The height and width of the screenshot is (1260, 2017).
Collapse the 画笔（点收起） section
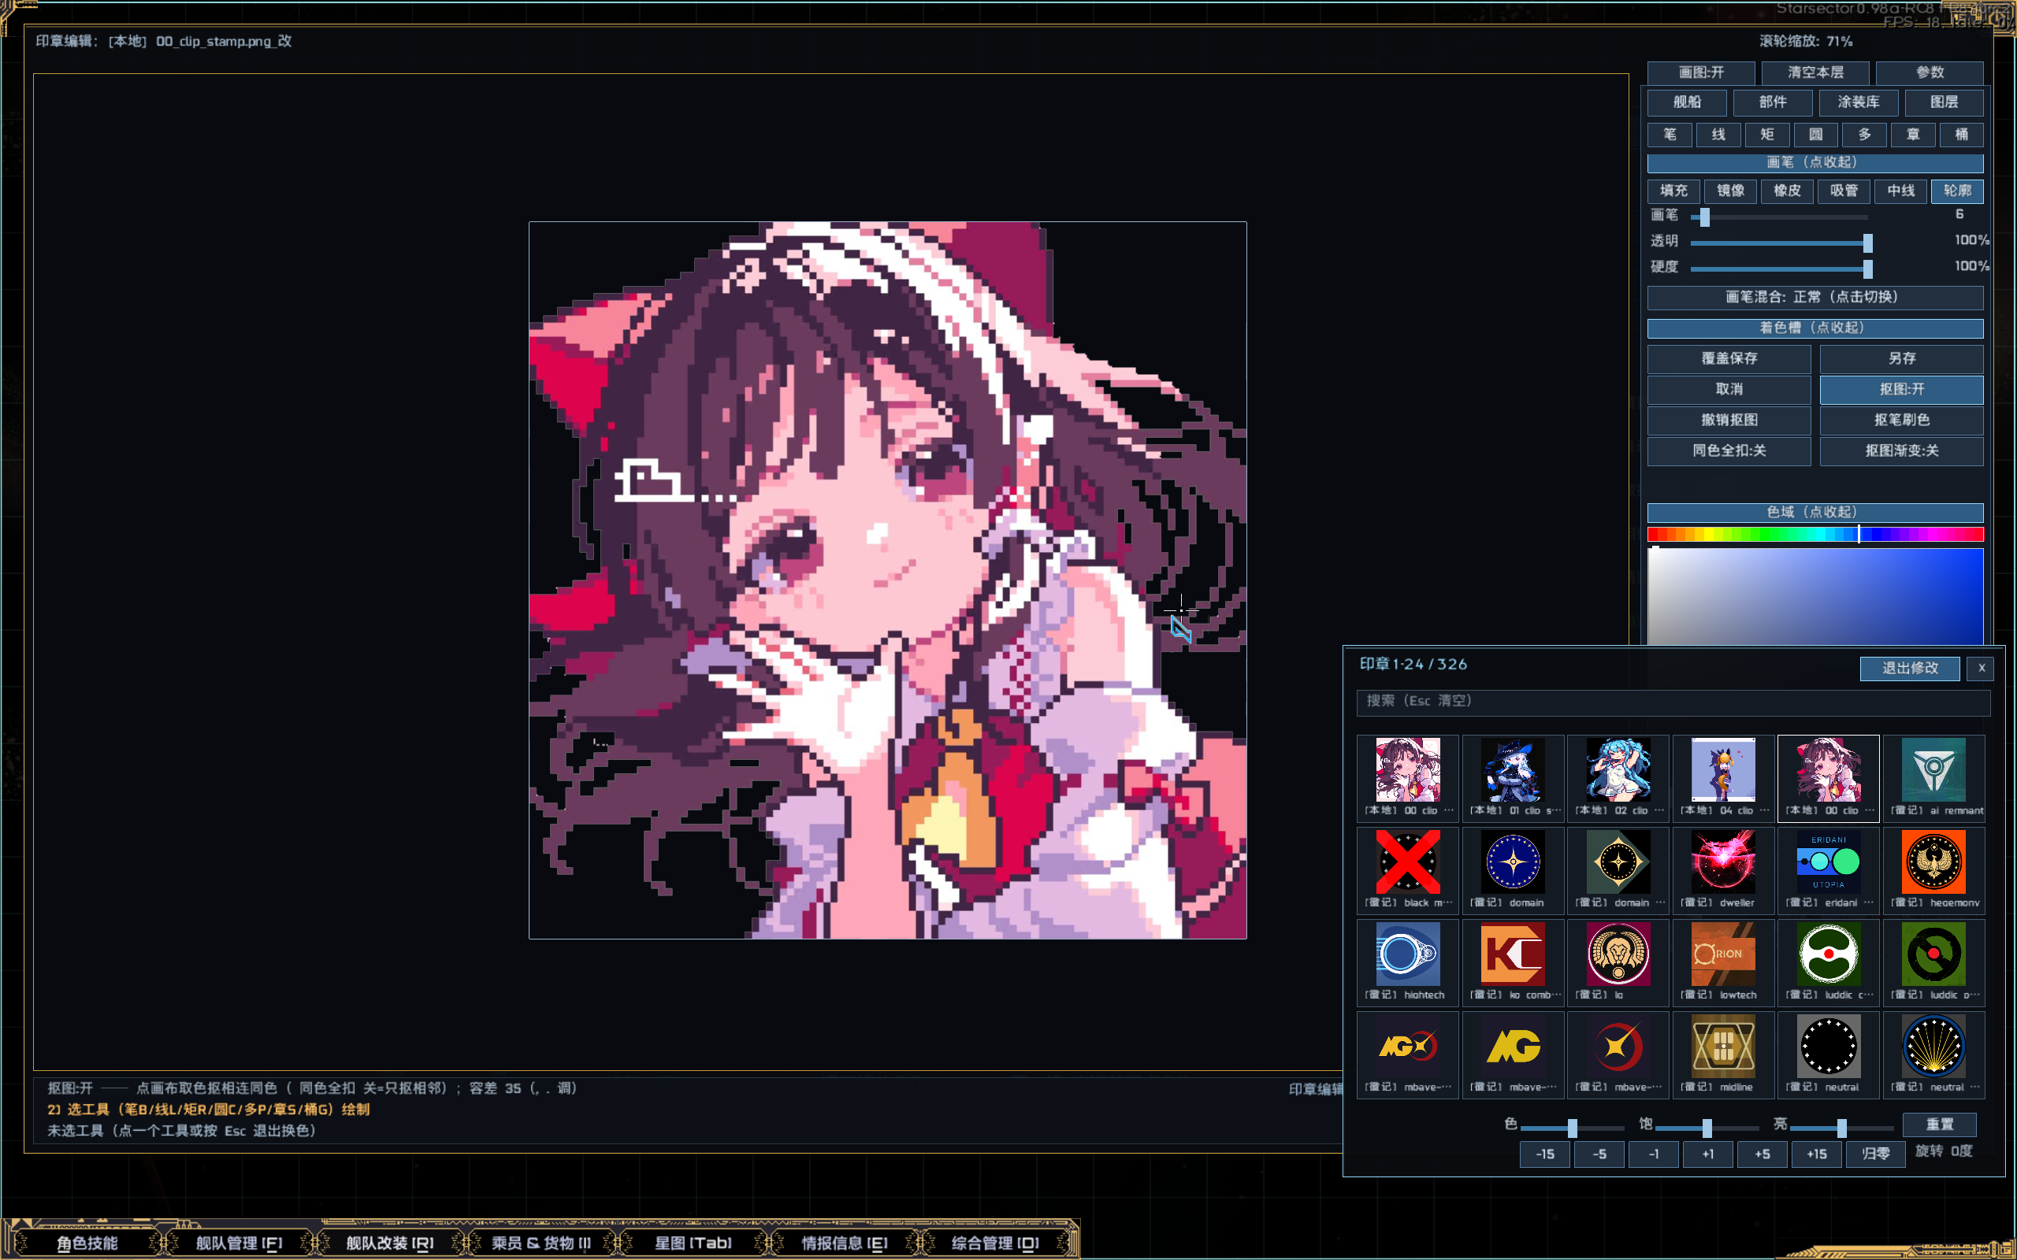pyautogui.click(x=1815, y=162)
